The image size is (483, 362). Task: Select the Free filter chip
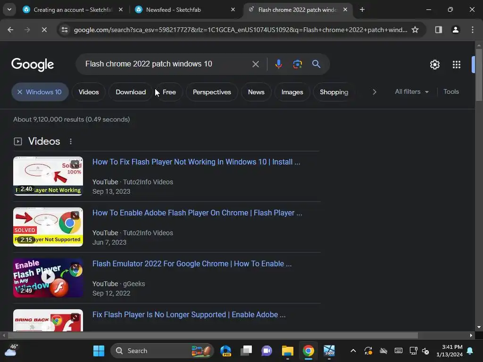pos(169,92)
